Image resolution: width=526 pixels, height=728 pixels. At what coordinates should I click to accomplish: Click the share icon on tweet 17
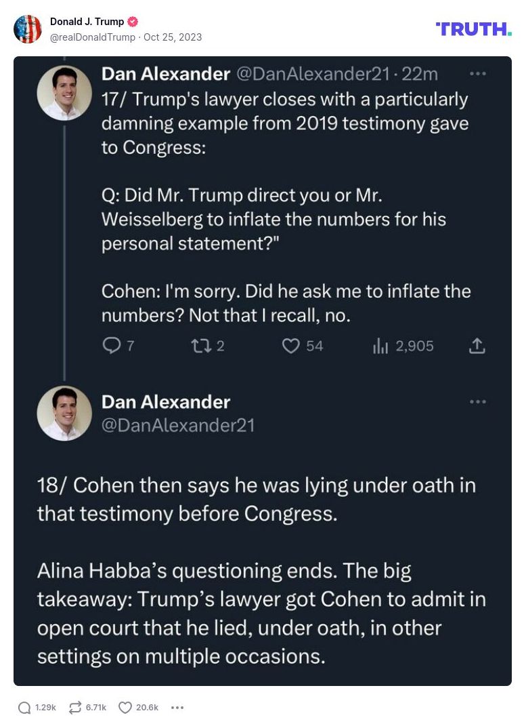click(477, 346)
